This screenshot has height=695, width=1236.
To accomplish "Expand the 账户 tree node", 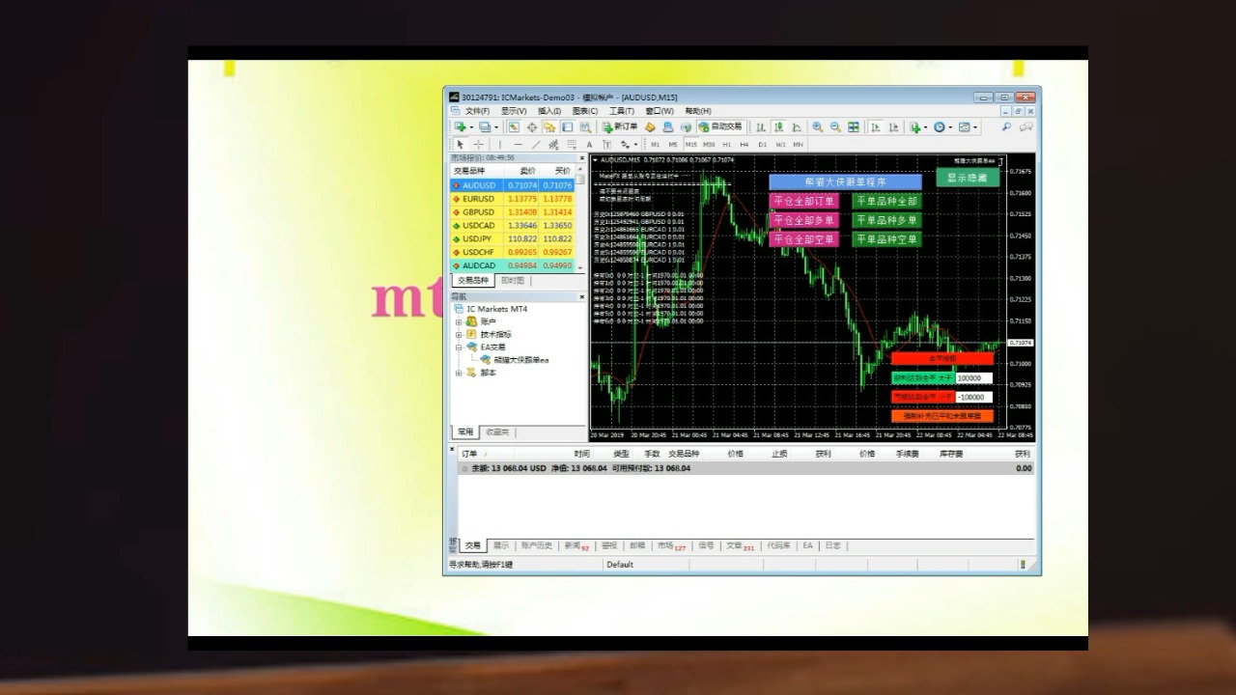I will (460, 321).
